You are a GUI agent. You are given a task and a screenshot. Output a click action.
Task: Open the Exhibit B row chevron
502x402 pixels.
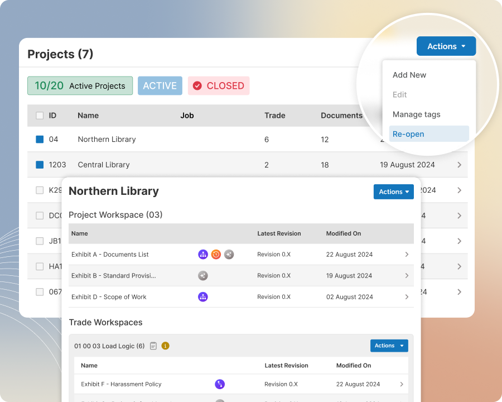pos(407,276)
